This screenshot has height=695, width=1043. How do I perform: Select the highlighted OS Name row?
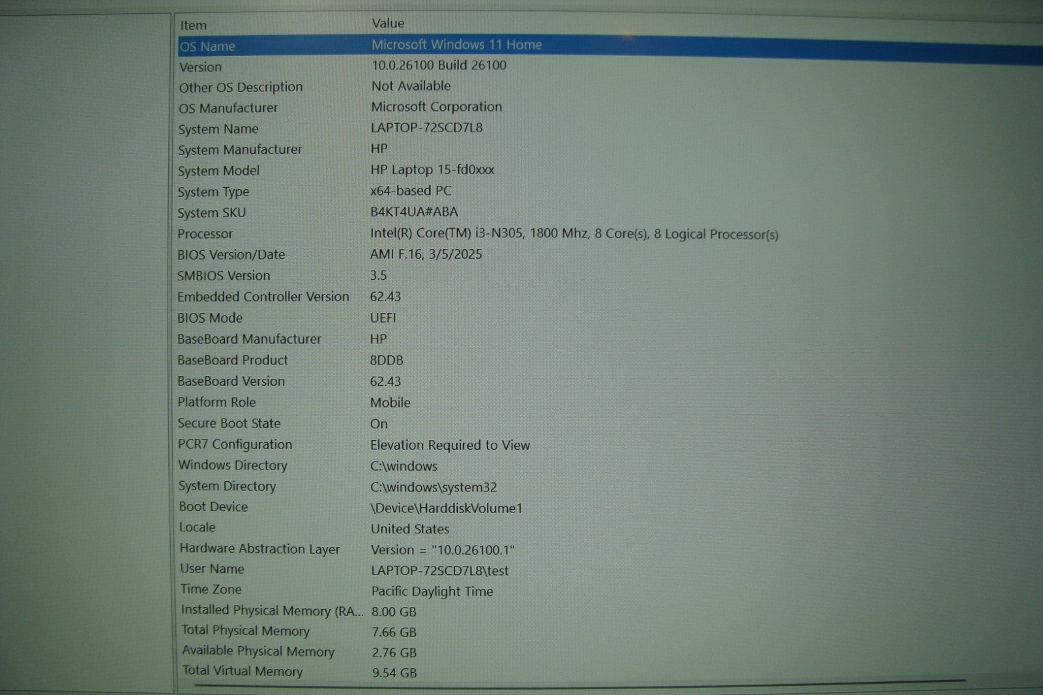pyautogui.click(x=207, y=46)
